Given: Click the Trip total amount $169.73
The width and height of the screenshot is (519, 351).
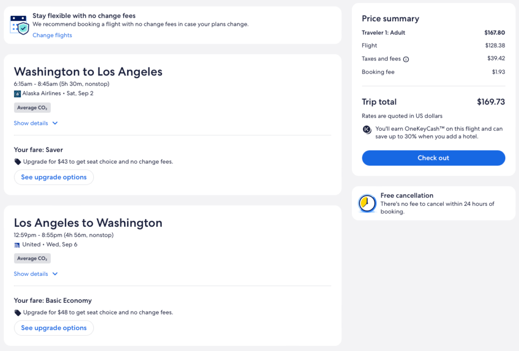Looking at the screenshot, I should pyautogui.click(x=491, y=102).
